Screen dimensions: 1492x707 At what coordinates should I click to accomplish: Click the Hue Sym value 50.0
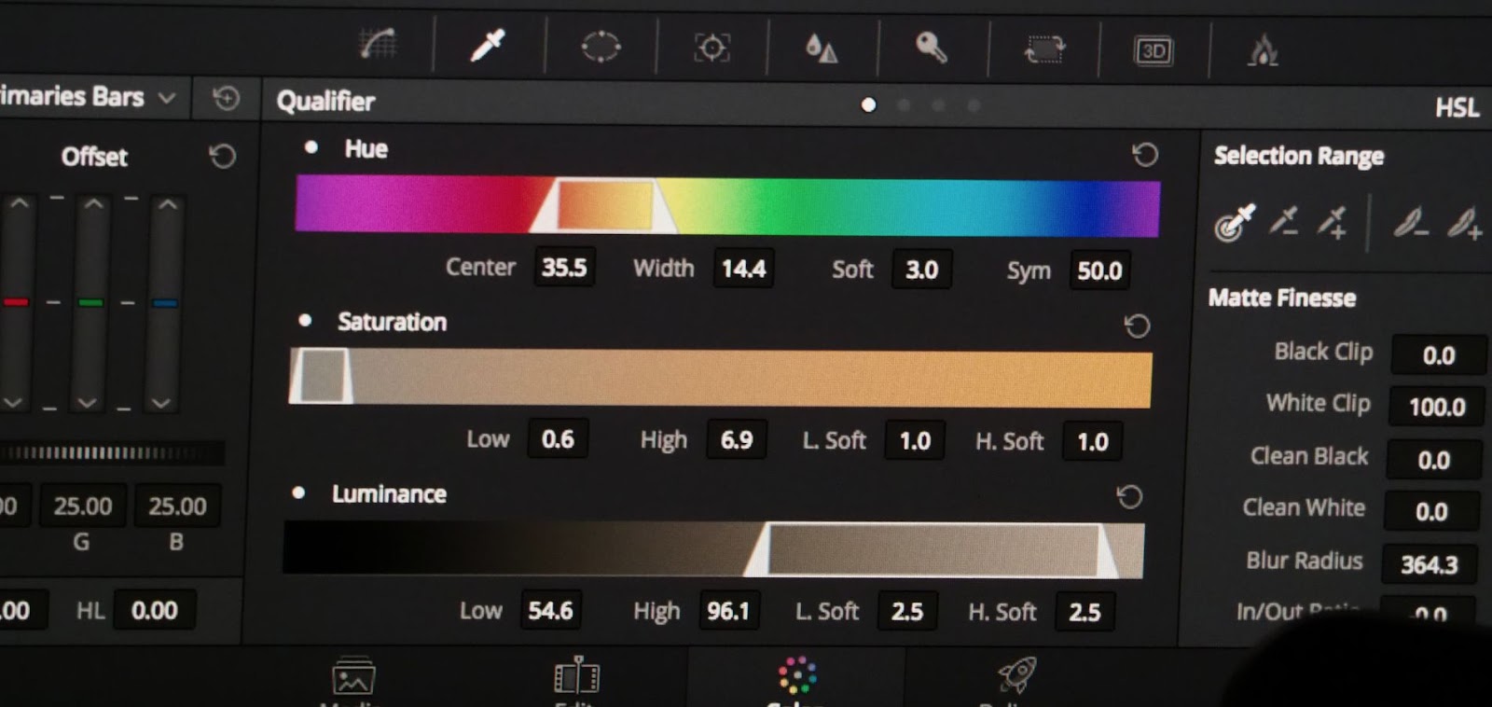pos(1099,270)
